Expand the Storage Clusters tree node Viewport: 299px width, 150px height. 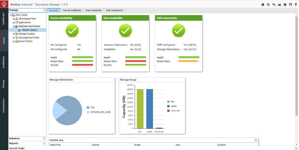pyautogui.click(x=13, y=34)
